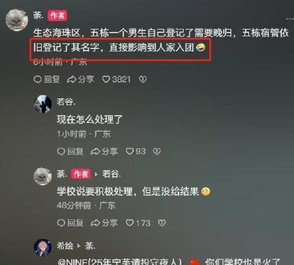Open 若谷's profile avatar
294x265 pixels.
[x=43, y=104]
